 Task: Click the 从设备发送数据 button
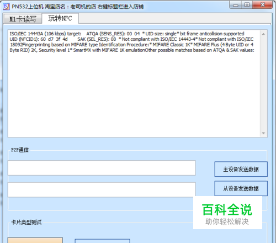[241, 188]
